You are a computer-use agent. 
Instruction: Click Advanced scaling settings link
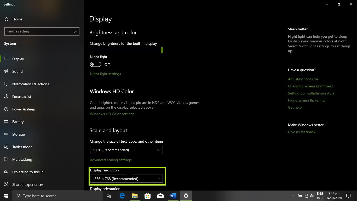pos(111,160)
